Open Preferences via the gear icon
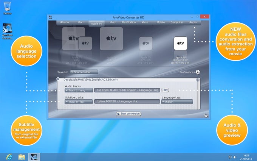Image resolution: width=257 pixels, height=161 pixels. coord(198,72)
